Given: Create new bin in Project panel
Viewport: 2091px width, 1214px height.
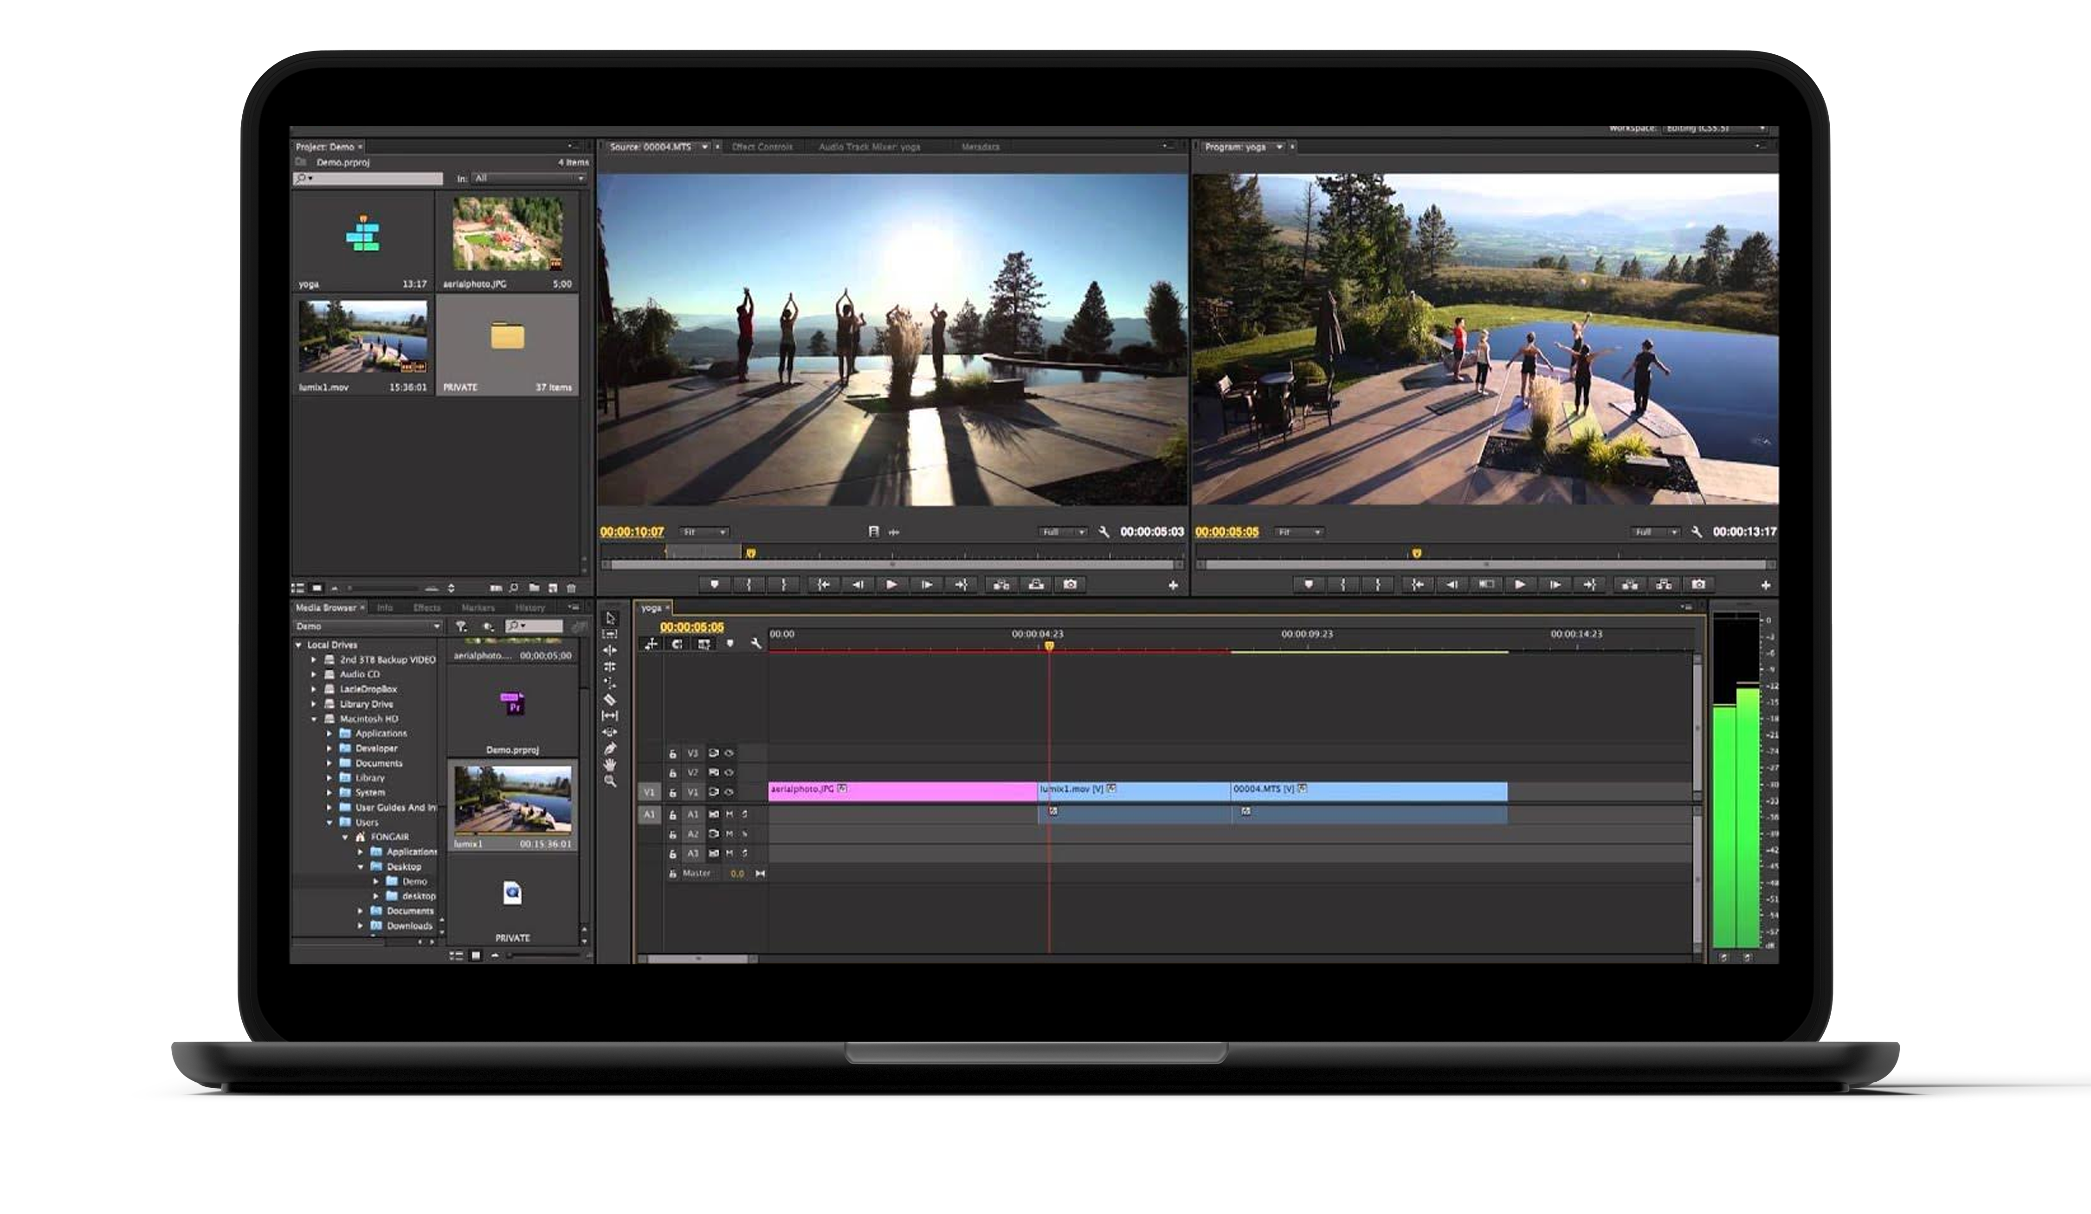Looking at the screenshot, I should (535, 588).
